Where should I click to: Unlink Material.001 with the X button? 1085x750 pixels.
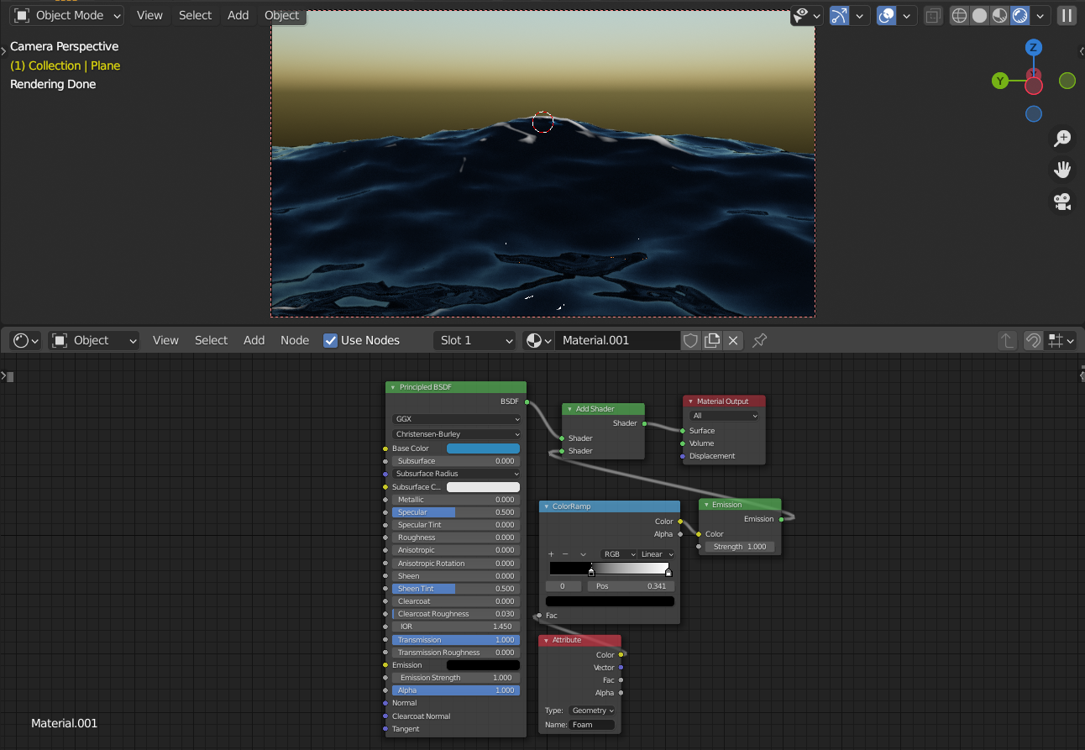[x=733, y=340]
